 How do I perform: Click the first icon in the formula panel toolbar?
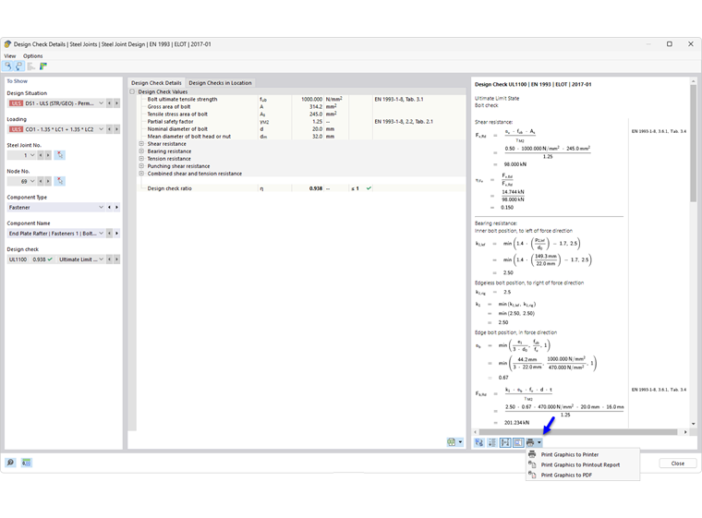point(479,442)
